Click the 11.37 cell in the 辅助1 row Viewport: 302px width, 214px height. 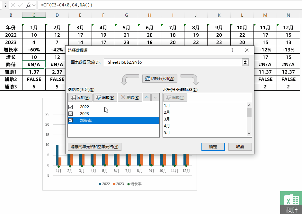(x=265, y=72)
